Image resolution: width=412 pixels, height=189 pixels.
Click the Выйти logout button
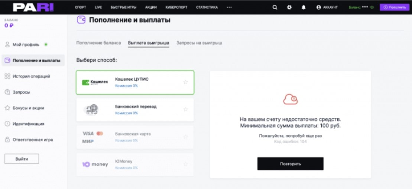tap(22, 159)
